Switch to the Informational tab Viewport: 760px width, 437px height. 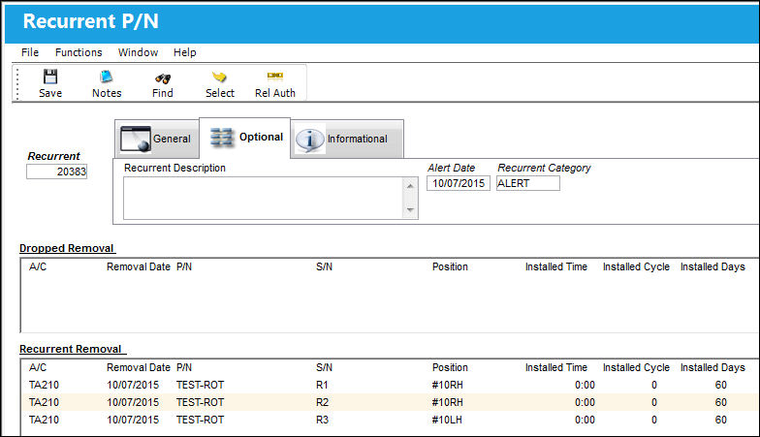347,140
